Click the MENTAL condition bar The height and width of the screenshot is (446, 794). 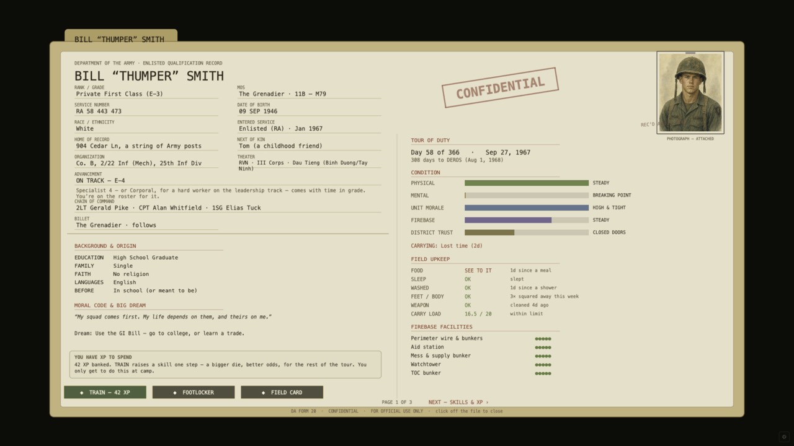click(527, 195)
